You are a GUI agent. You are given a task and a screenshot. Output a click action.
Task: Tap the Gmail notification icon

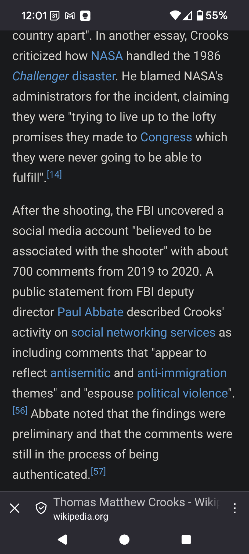pos(70,16)
